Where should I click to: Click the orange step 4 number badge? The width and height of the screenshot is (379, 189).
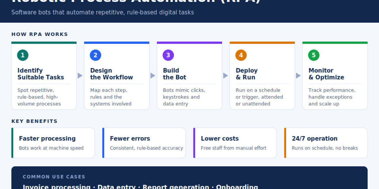coord(241,55)
